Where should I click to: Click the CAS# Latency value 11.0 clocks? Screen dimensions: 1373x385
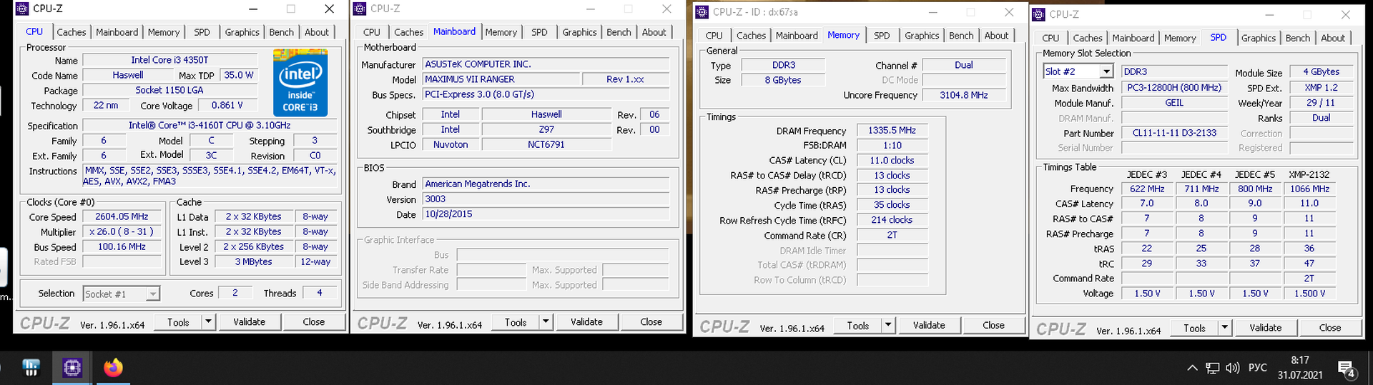tap(892, 161)
